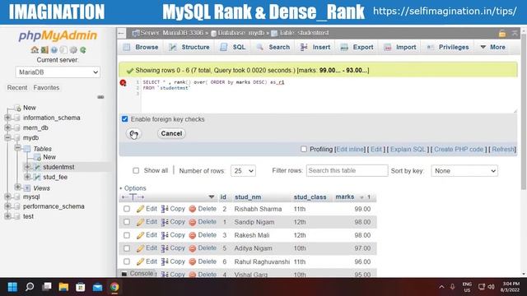Click the pencil Edit icon for Aditya Nigam
The image size is (527, 296).
[140, 248]
